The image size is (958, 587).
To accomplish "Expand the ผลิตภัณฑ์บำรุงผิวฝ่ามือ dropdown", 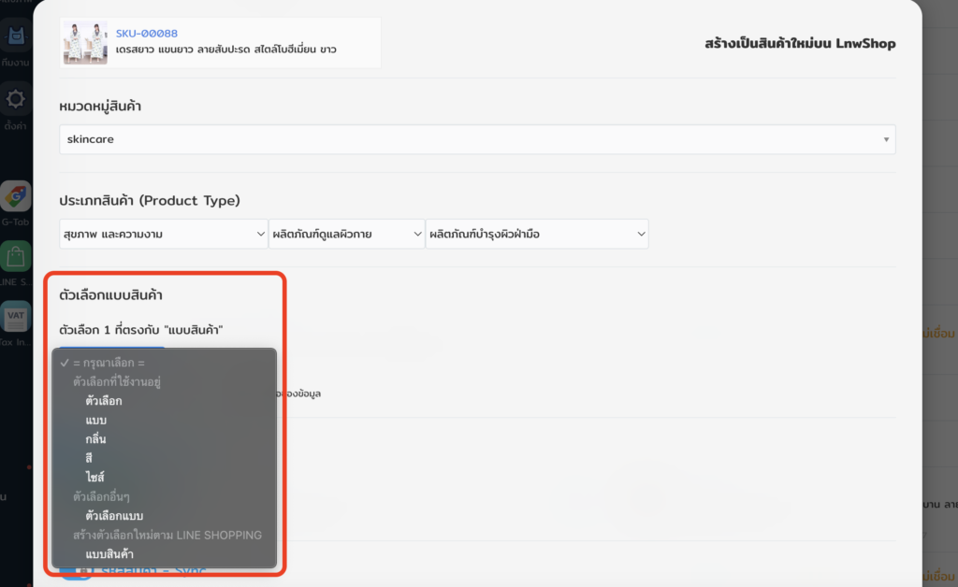I will 536,234.
